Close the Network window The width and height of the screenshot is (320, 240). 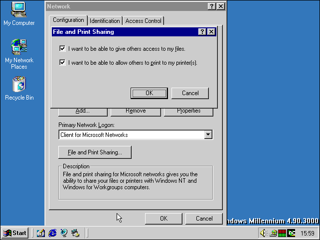221,6
